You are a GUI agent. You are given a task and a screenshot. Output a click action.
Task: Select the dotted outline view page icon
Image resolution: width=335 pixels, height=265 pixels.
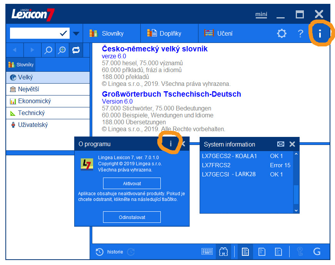point(278,252)
